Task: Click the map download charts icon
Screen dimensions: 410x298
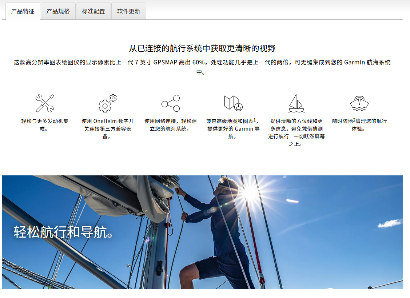Action: (x=233, y=103)
